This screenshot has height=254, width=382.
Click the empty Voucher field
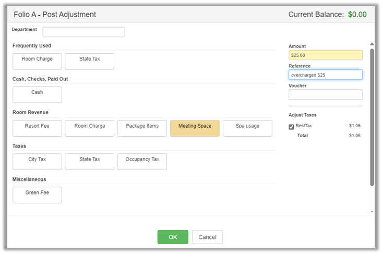[x=325, y=94]
